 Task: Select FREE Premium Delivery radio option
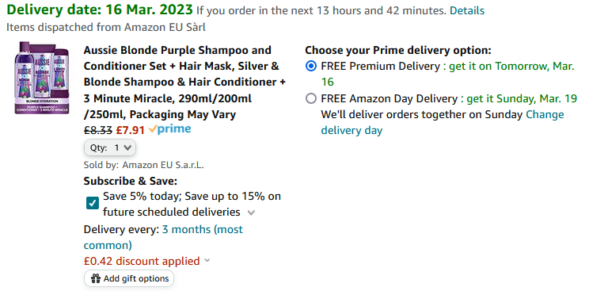(x=311, y=67)
